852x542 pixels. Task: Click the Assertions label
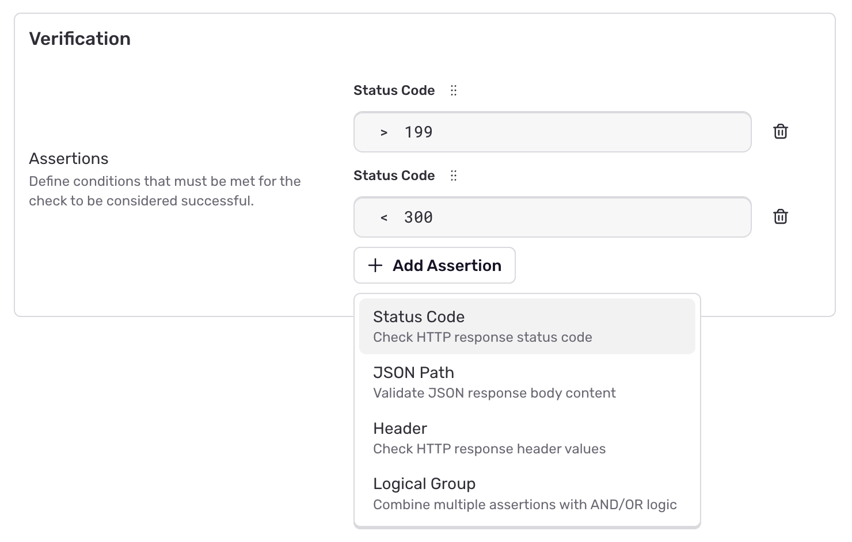[69, 158]
